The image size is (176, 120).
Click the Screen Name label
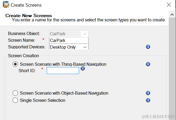click(21, 40)
